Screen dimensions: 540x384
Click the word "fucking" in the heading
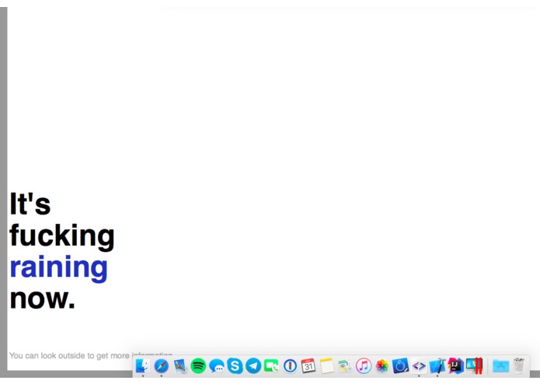[x=62, y=236]
